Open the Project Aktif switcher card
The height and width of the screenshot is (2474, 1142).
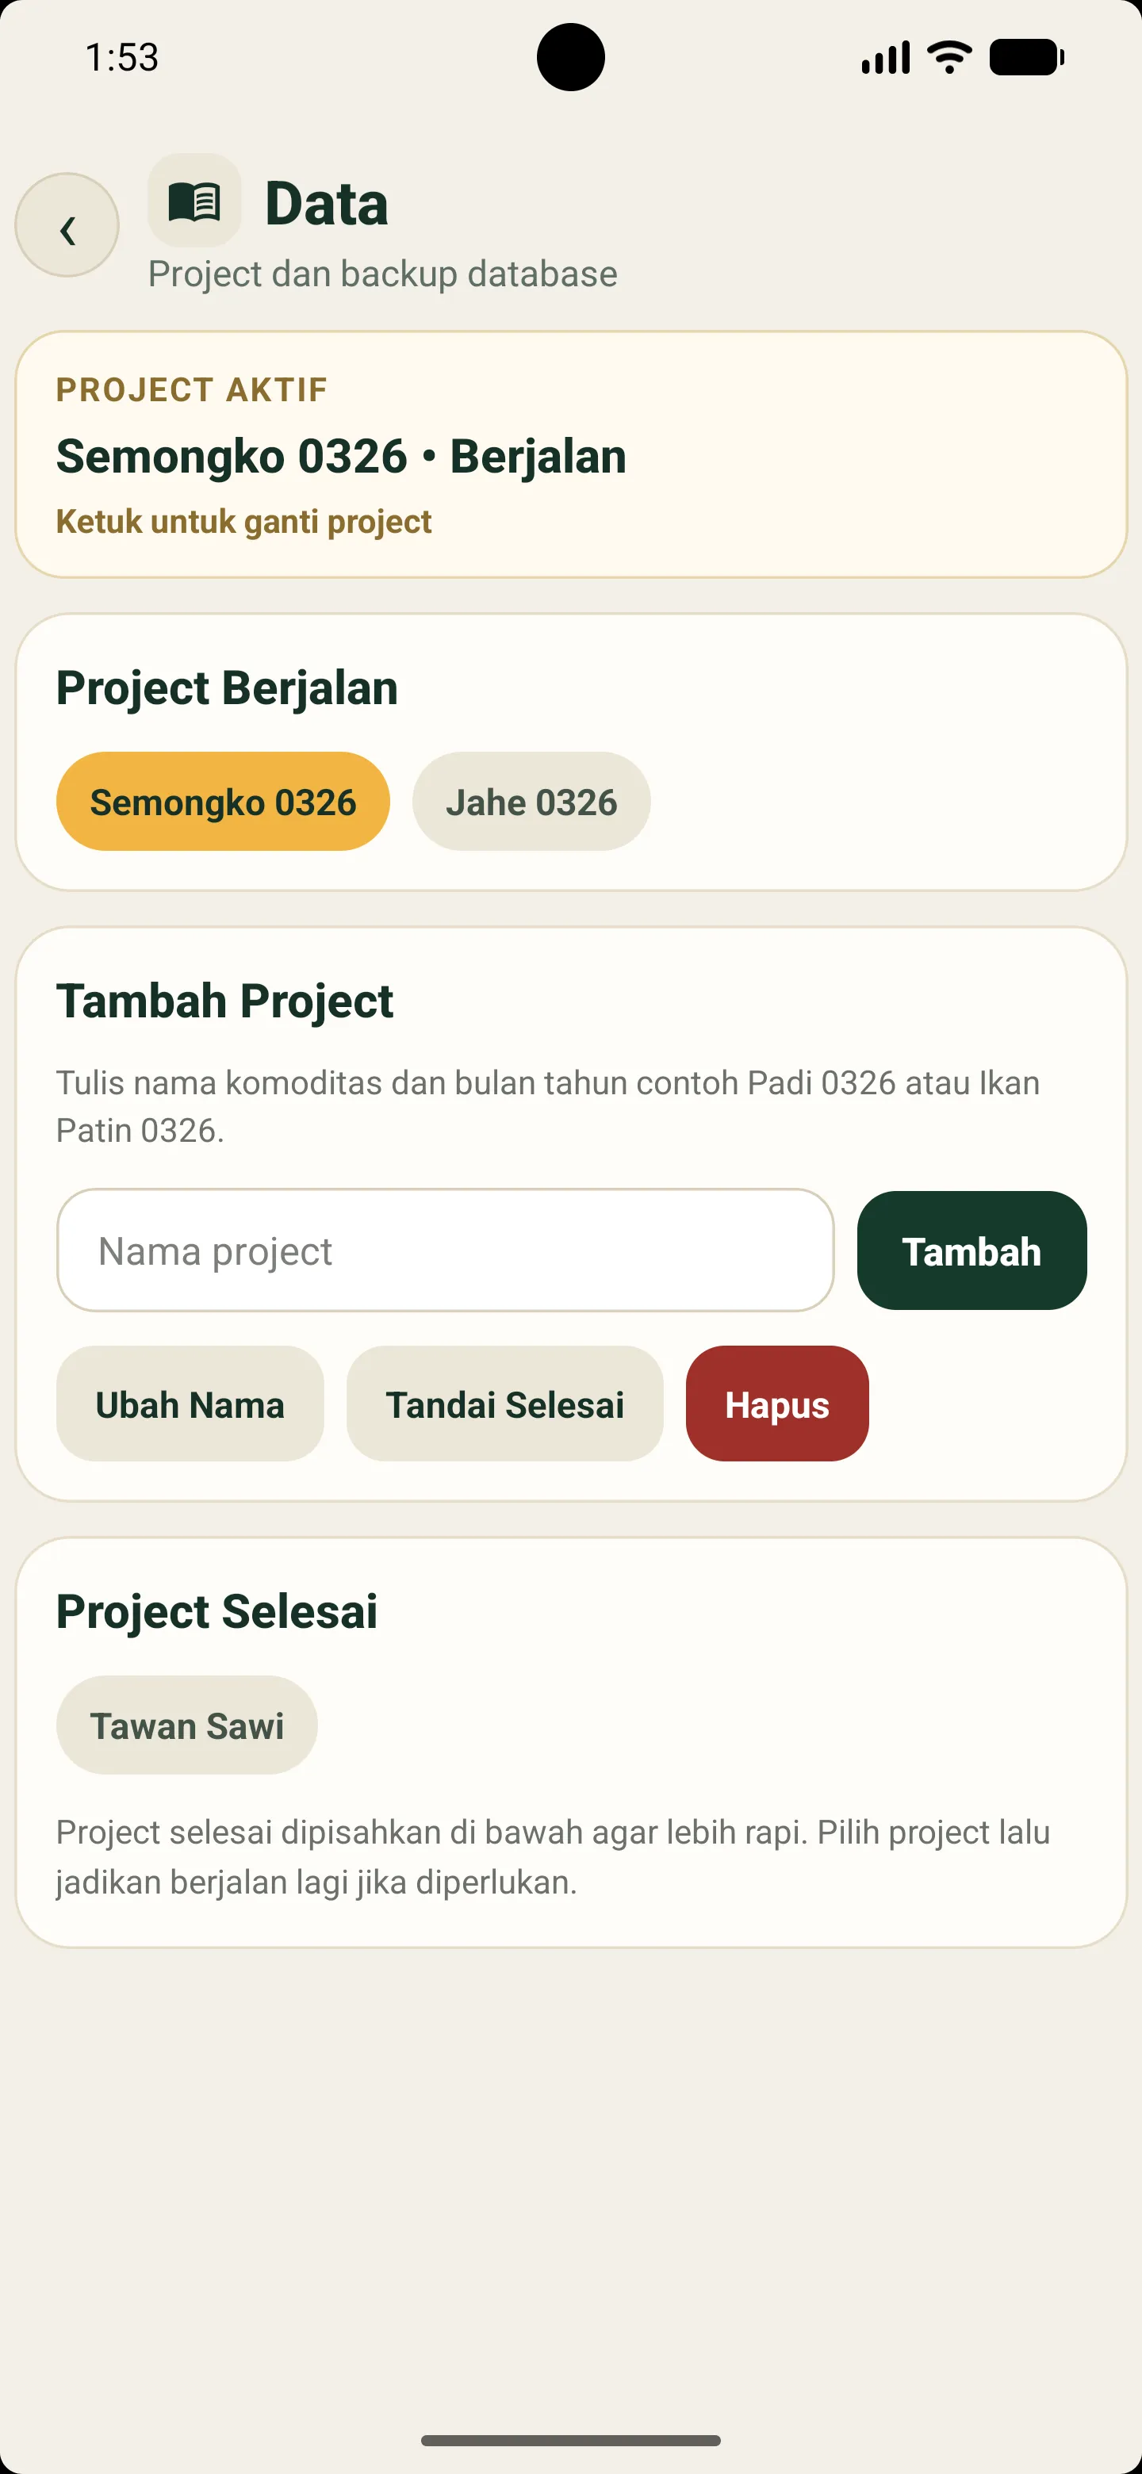pyautogui.click(x=570, y=454)
